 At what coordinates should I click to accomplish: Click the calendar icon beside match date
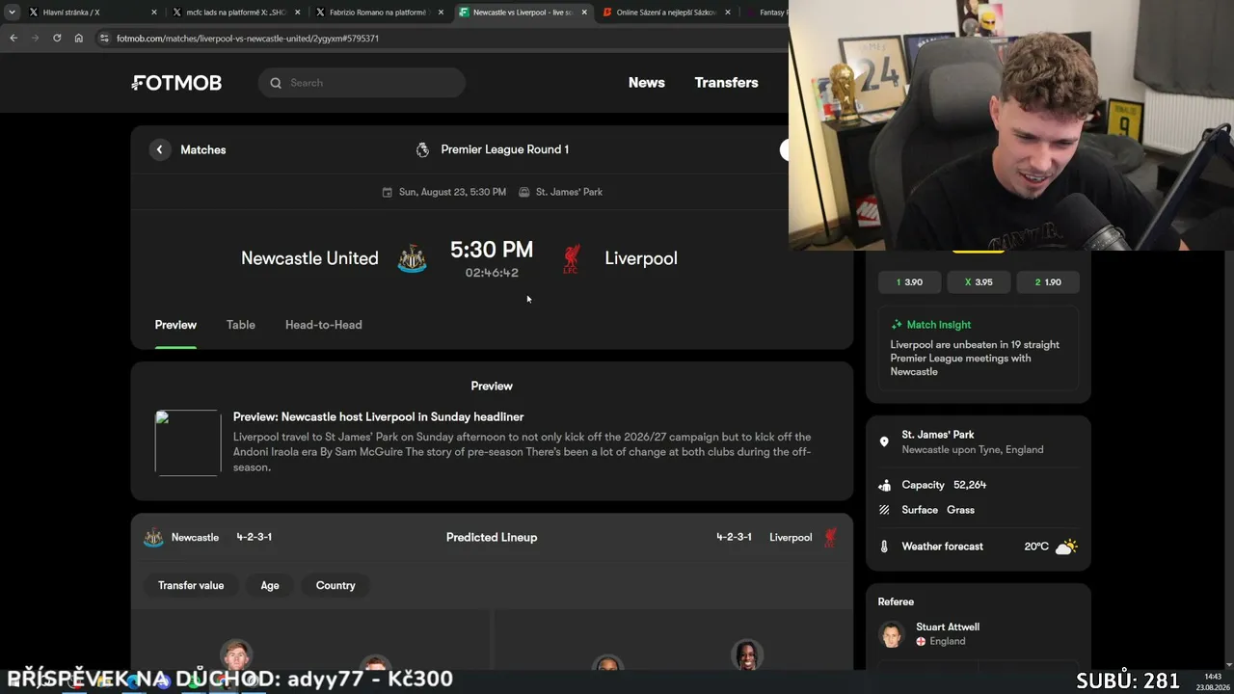tap(388, 192)
